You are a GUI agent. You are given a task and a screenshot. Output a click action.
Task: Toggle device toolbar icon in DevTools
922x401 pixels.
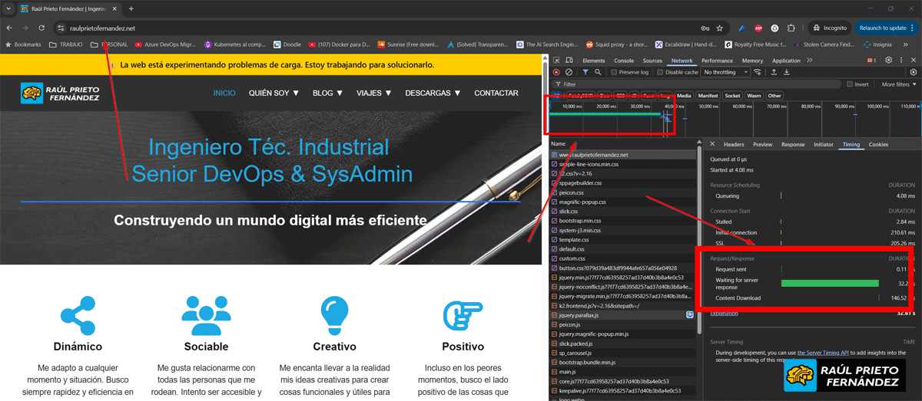pos(568,61)
